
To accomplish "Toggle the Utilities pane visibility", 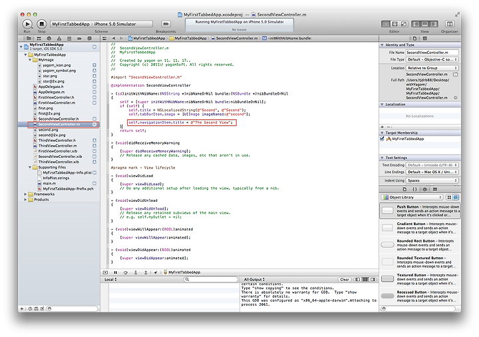I will coord(434,24).
